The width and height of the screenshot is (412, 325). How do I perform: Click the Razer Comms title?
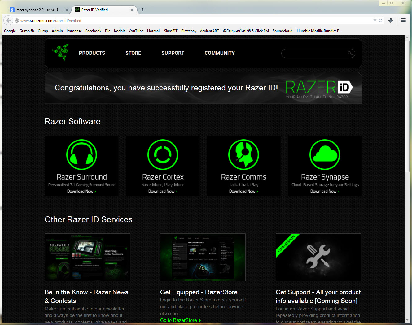(244, 177)
